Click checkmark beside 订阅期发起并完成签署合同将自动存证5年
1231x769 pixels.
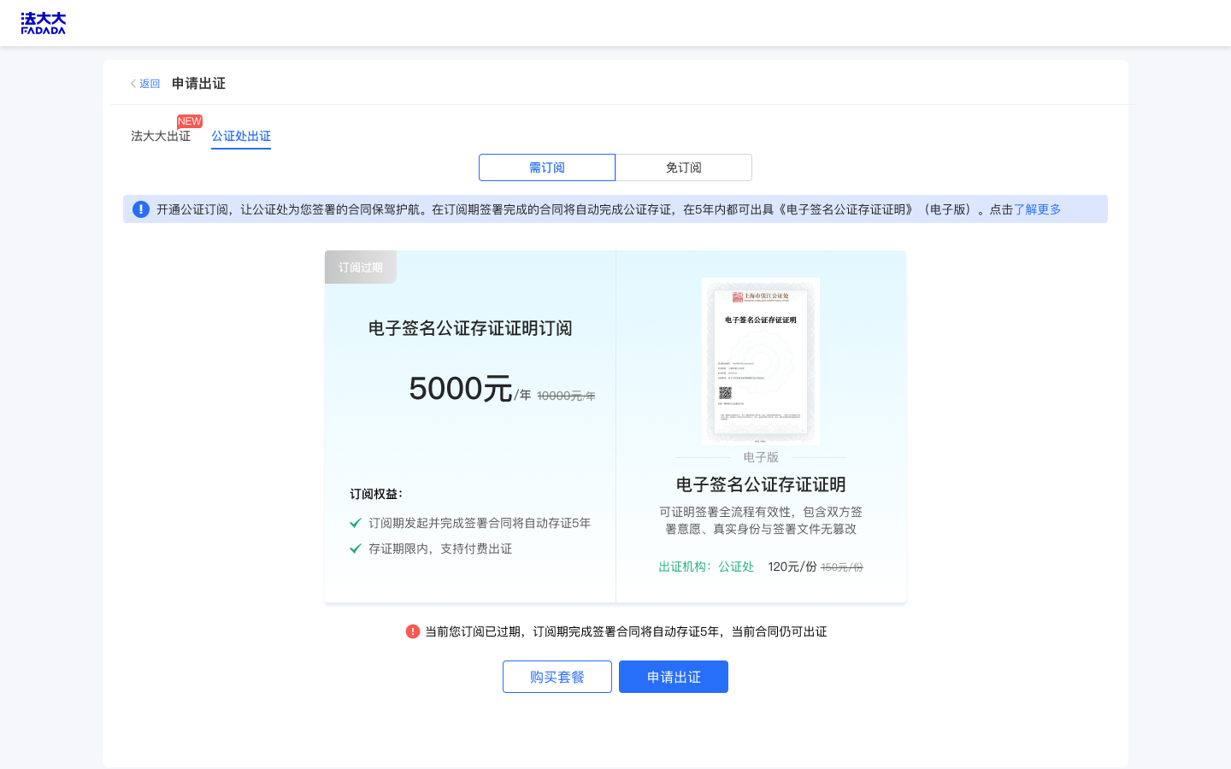pyautogui.click(x=356, y=523)
